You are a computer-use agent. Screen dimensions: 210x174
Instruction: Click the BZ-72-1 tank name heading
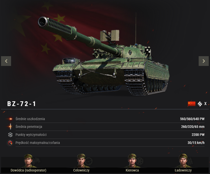(22, 104)
